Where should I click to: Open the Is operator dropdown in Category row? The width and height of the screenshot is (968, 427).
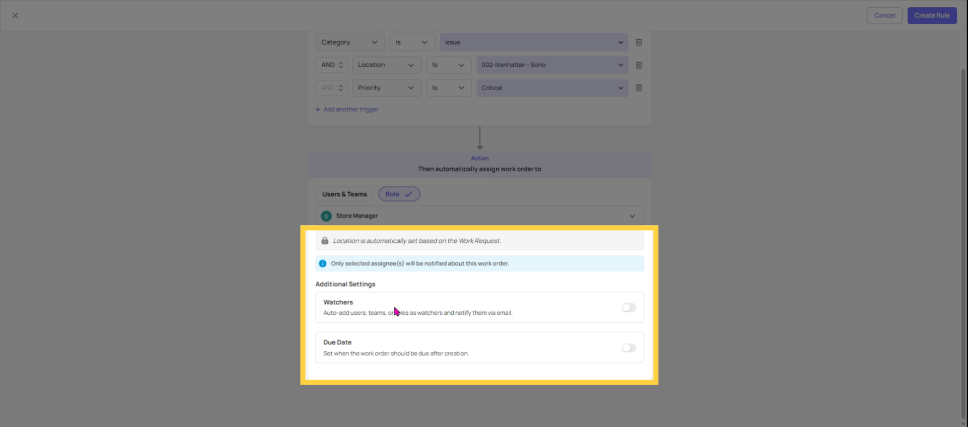412,42
